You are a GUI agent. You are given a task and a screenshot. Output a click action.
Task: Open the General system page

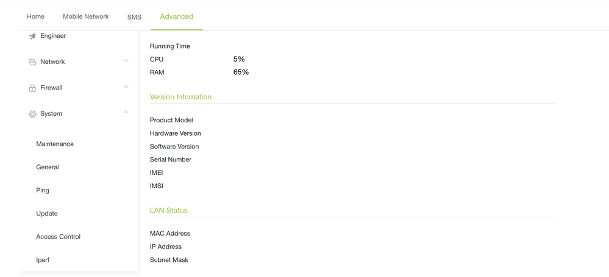point(48,167)
